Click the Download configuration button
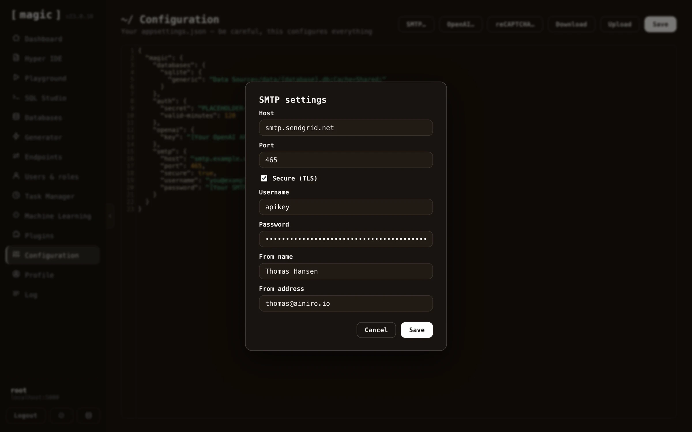This screenshot has height=432, width=692. click(571, 24)
